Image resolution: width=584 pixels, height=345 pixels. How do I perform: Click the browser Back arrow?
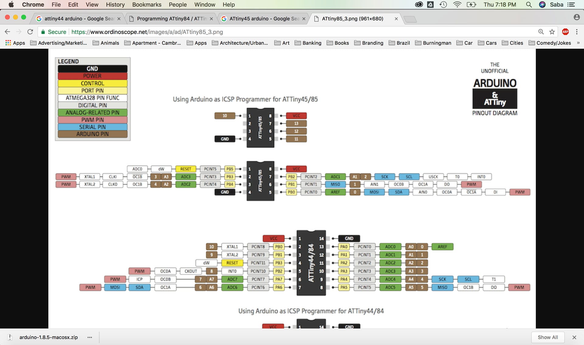click(8, 32)
